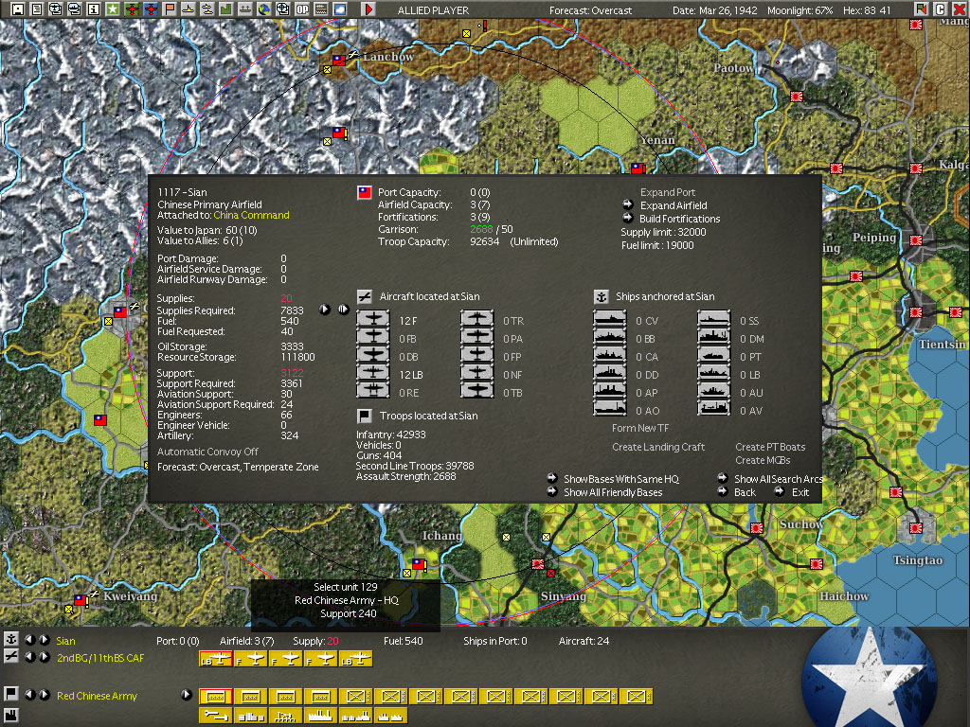This screenshot has height=727, width=970.
Task: Click the Troops located at Sian flag icon
Action: pyautogui.click(x=365, y=416)
